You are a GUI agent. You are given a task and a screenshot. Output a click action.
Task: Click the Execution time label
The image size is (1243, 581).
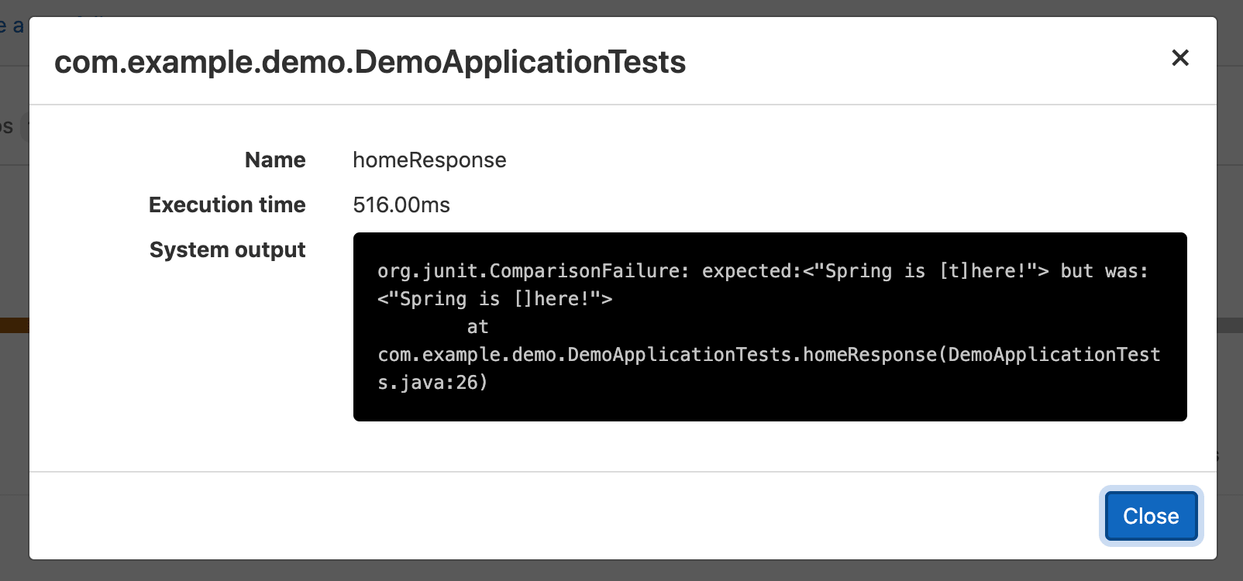[x=227, y=205]
